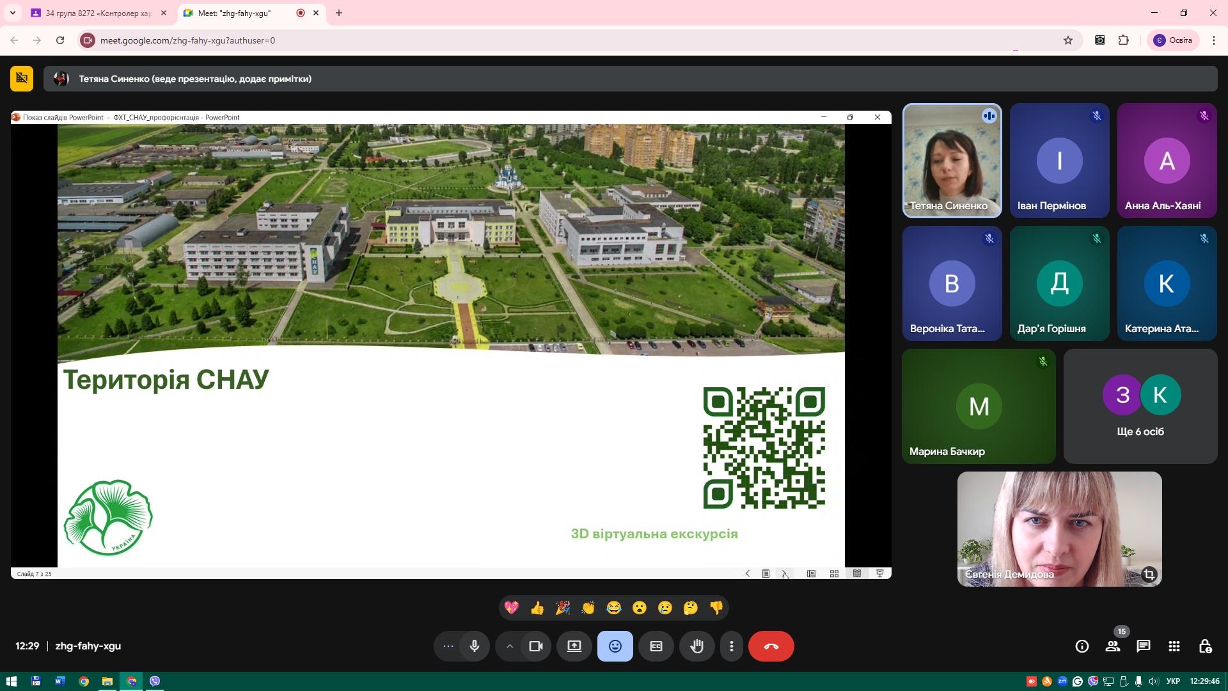Open more options three-dot menu
This screenshot has width=1228, height=691.
coord(731,646)
